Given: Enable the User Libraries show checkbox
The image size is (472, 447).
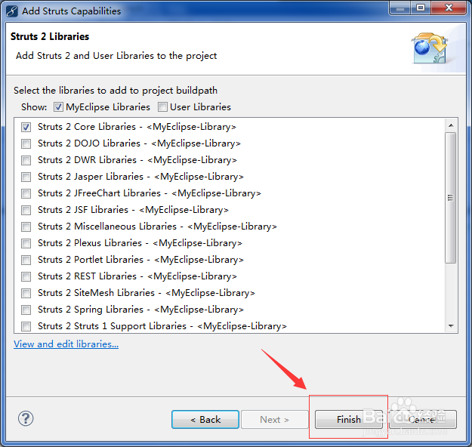Looking at the screenshot, I should pyautogui.click(x=162, y=107).
